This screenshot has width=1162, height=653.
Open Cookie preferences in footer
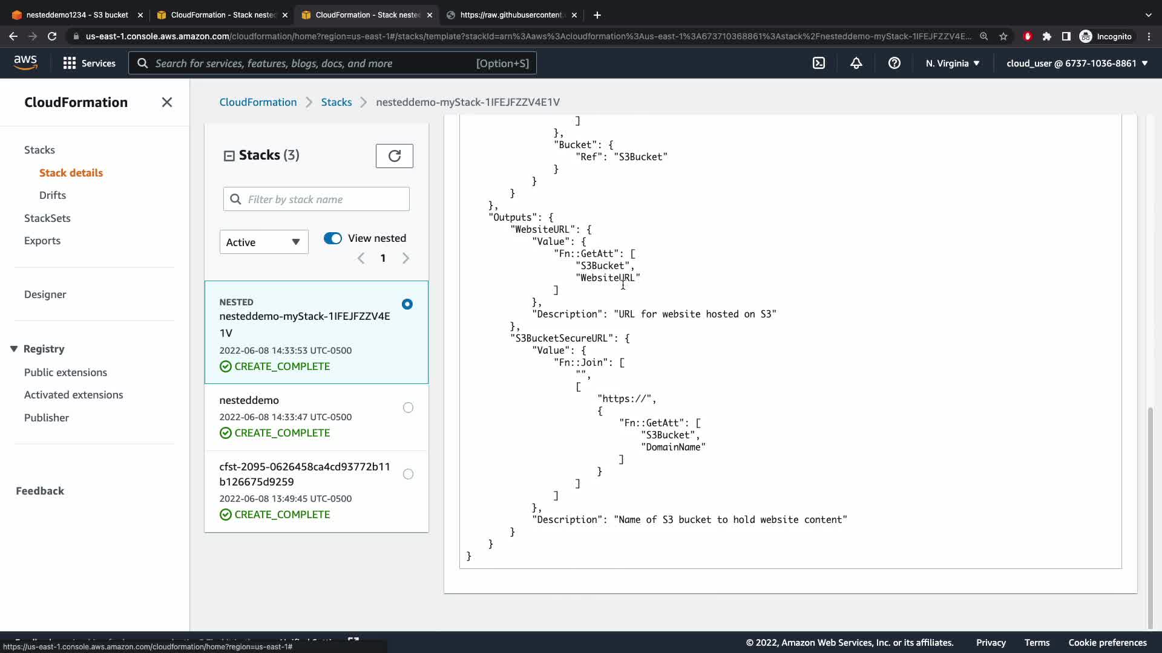pyautogui.click(x=1107, y=643)
